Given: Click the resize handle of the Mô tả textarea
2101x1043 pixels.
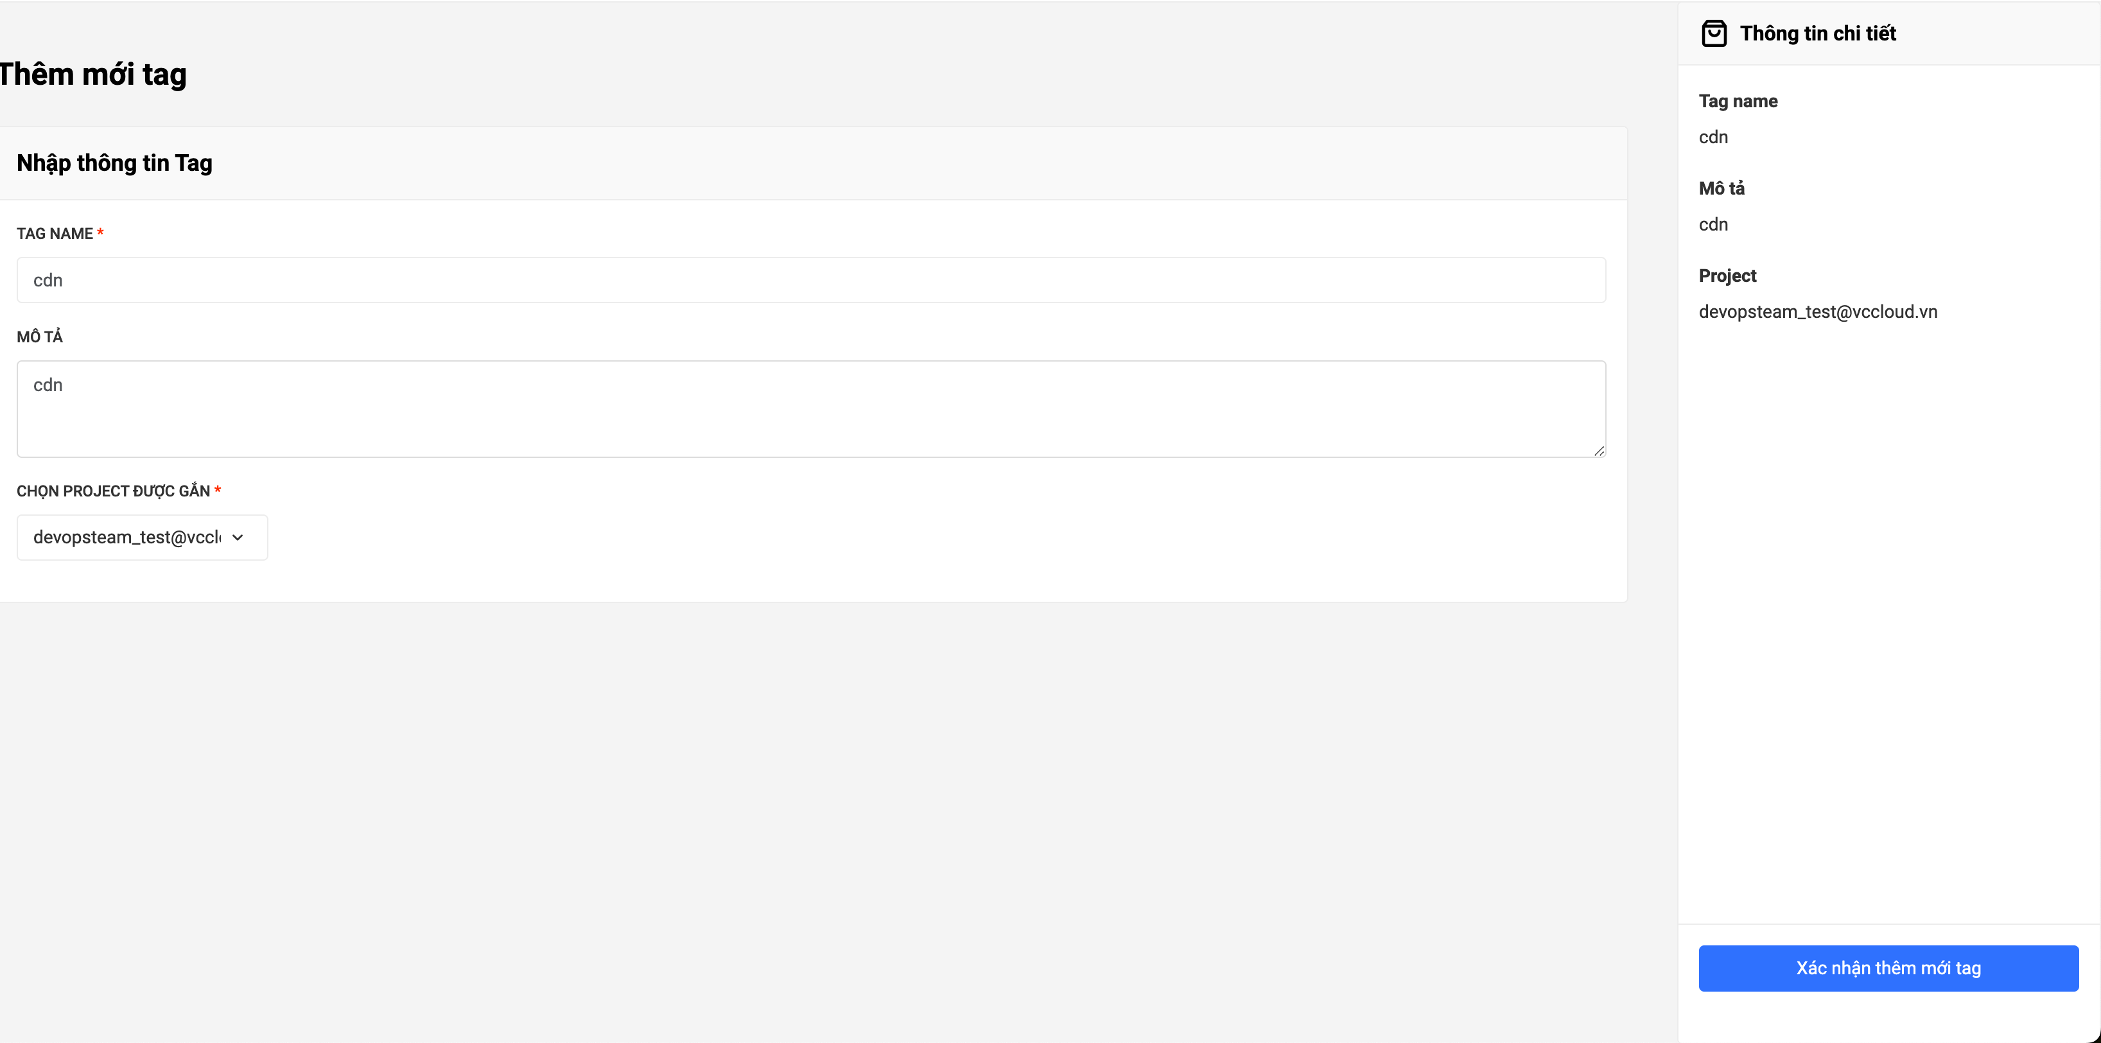Looking at the screenshot, I should pyautogui.click(x=1599, y=450).
